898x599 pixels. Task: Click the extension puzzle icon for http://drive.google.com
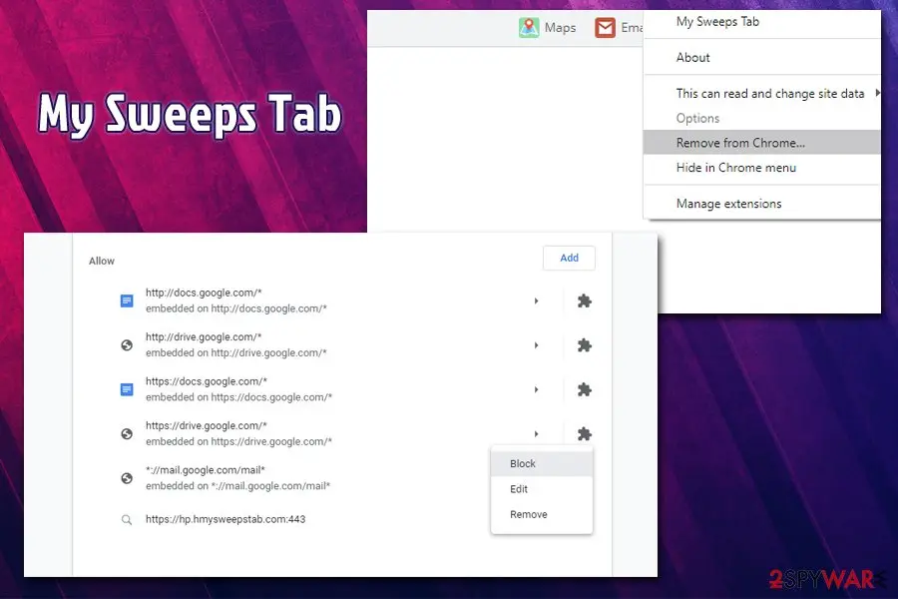(x=584, y=345)
